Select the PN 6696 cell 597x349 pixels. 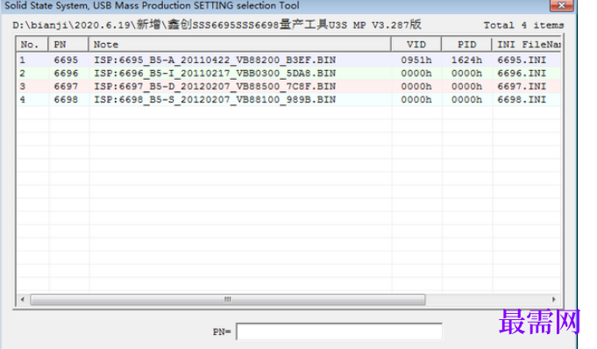[66, 73]
